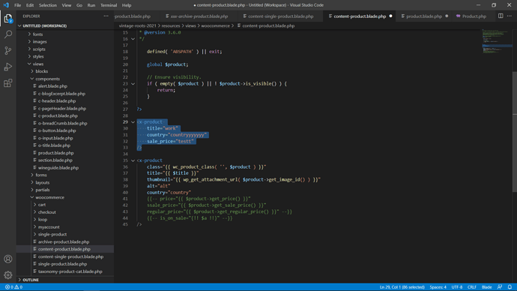Click the code minimap overview
This screenshot has width=517, height=291.
[x=497, y=41]
